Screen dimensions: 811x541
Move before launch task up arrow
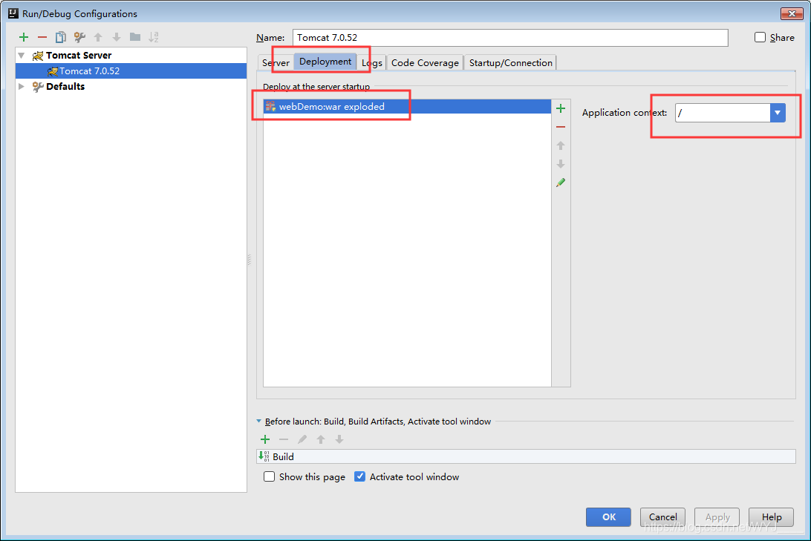click(321, 439)
